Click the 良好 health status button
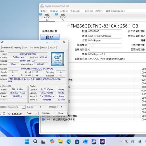146x146 pixels. pos(50,37)
